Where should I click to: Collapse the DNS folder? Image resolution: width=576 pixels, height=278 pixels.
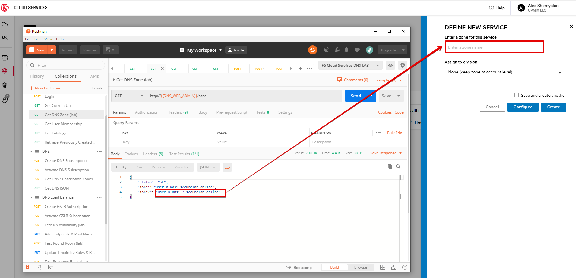click(x=31, y=152)
